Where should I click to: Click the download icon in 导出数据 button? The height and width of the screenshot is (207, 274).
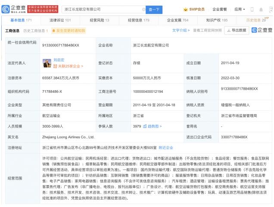coord(229,30)
